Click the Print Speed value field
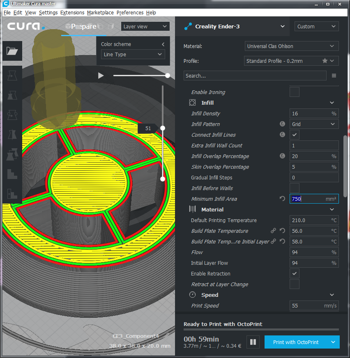350x358 pixels. point(314,305)
